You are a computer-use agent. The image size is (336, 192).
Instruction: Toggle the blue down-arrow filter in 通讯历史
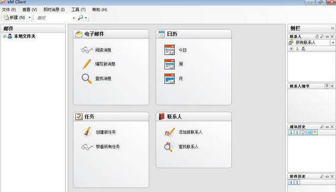(x=291, y=133)
